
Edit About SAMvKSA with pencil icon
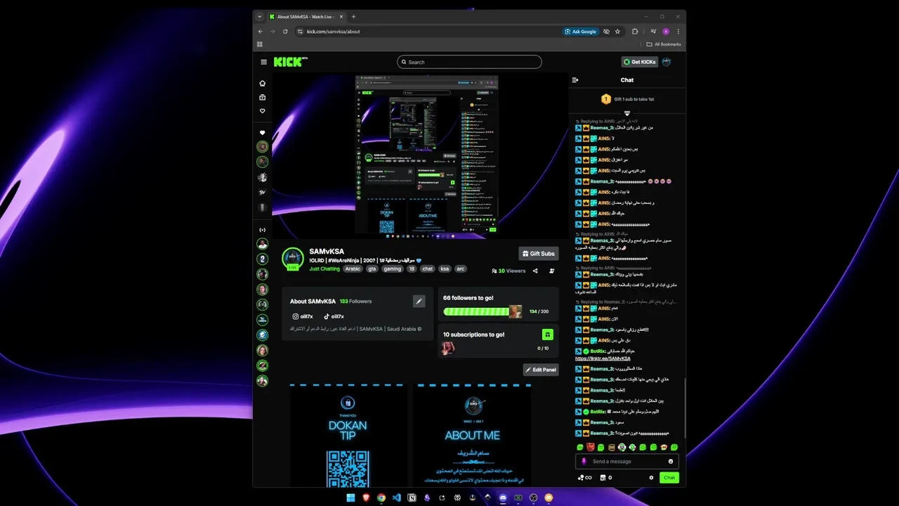click(x=419, y=301)
